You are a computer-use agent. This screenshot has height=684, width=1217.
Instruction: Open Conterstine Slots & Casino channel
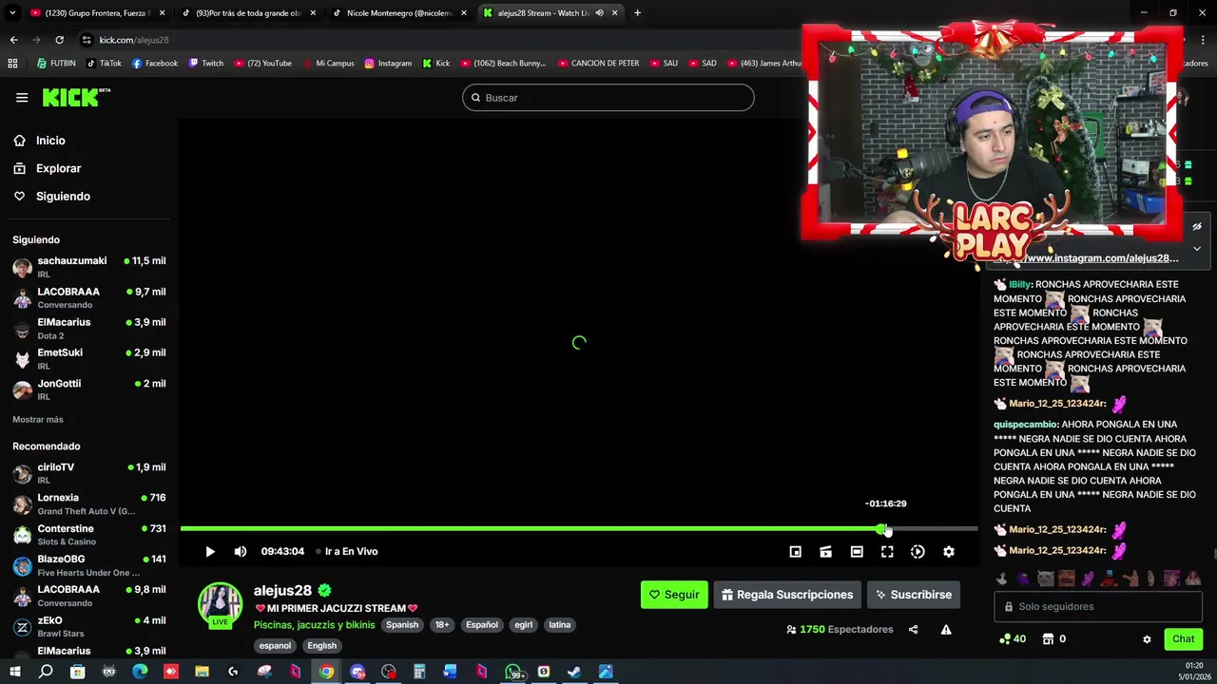tap(89, 535)
